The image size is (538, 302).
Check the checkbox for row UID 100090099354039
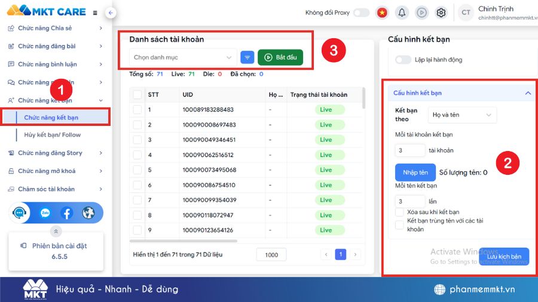click(x=137, y=200)
